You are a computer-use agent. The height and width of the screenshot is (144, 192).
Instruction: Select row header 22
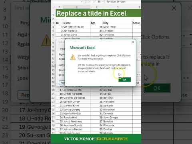coord(53,98)
